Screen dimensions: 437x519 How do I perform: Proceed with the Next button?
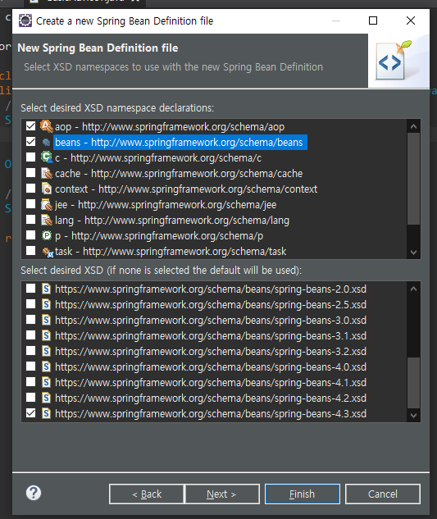[222, 494]
